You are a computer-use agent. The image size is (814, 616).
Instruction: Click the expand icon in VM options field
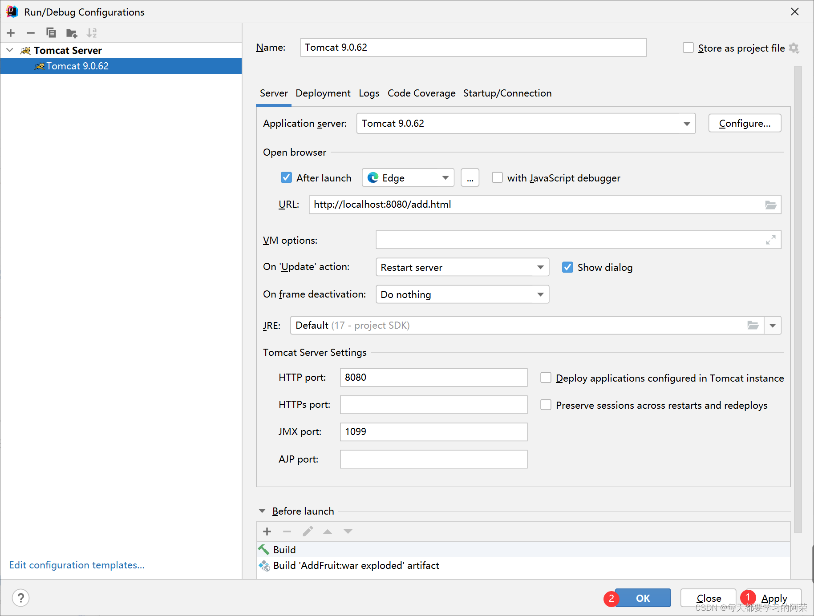point(770,240)
